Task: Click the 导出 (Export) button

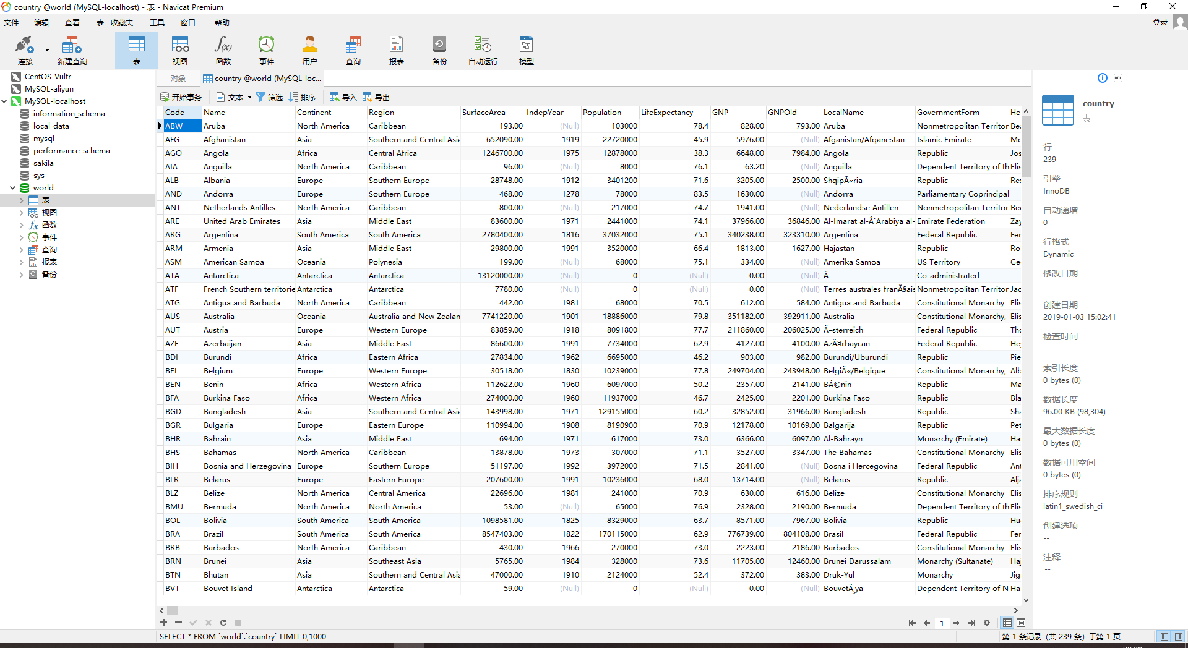Action: click(376, 97)
